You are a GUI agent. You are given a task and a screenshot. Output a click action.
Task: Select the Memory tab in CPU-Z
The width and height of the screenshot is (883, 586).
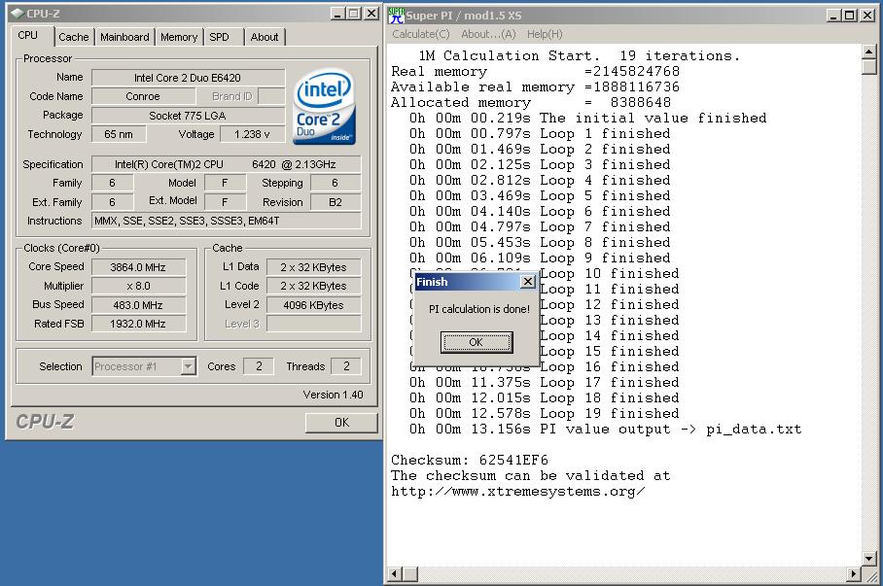tap(179, 37)
